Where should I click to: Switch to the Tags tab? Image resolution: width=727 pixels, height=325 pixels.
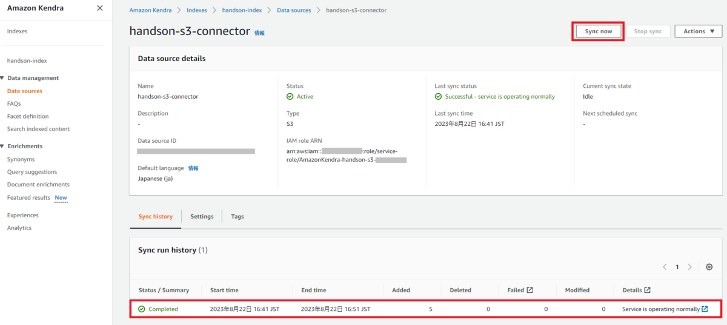click(237, 217)
